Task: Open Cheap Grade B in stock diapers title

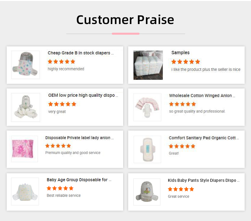Action: point(81,53)
